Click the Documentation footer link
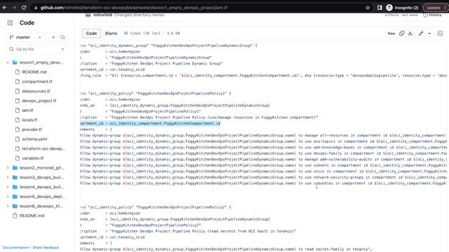The width and height of the screenshot is (449, 252). point(15,247)
